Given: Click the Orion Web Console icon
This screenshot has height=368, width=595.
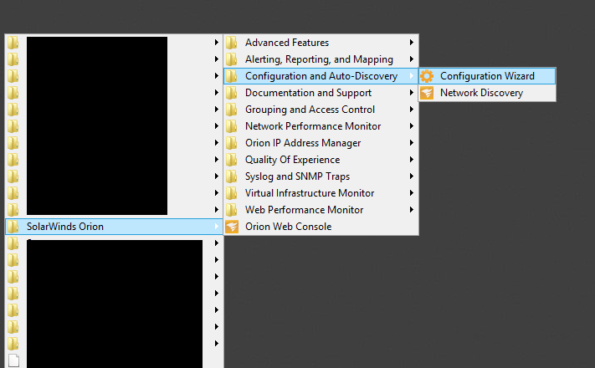Looking at the screenshot, I should tap(232, 227).
